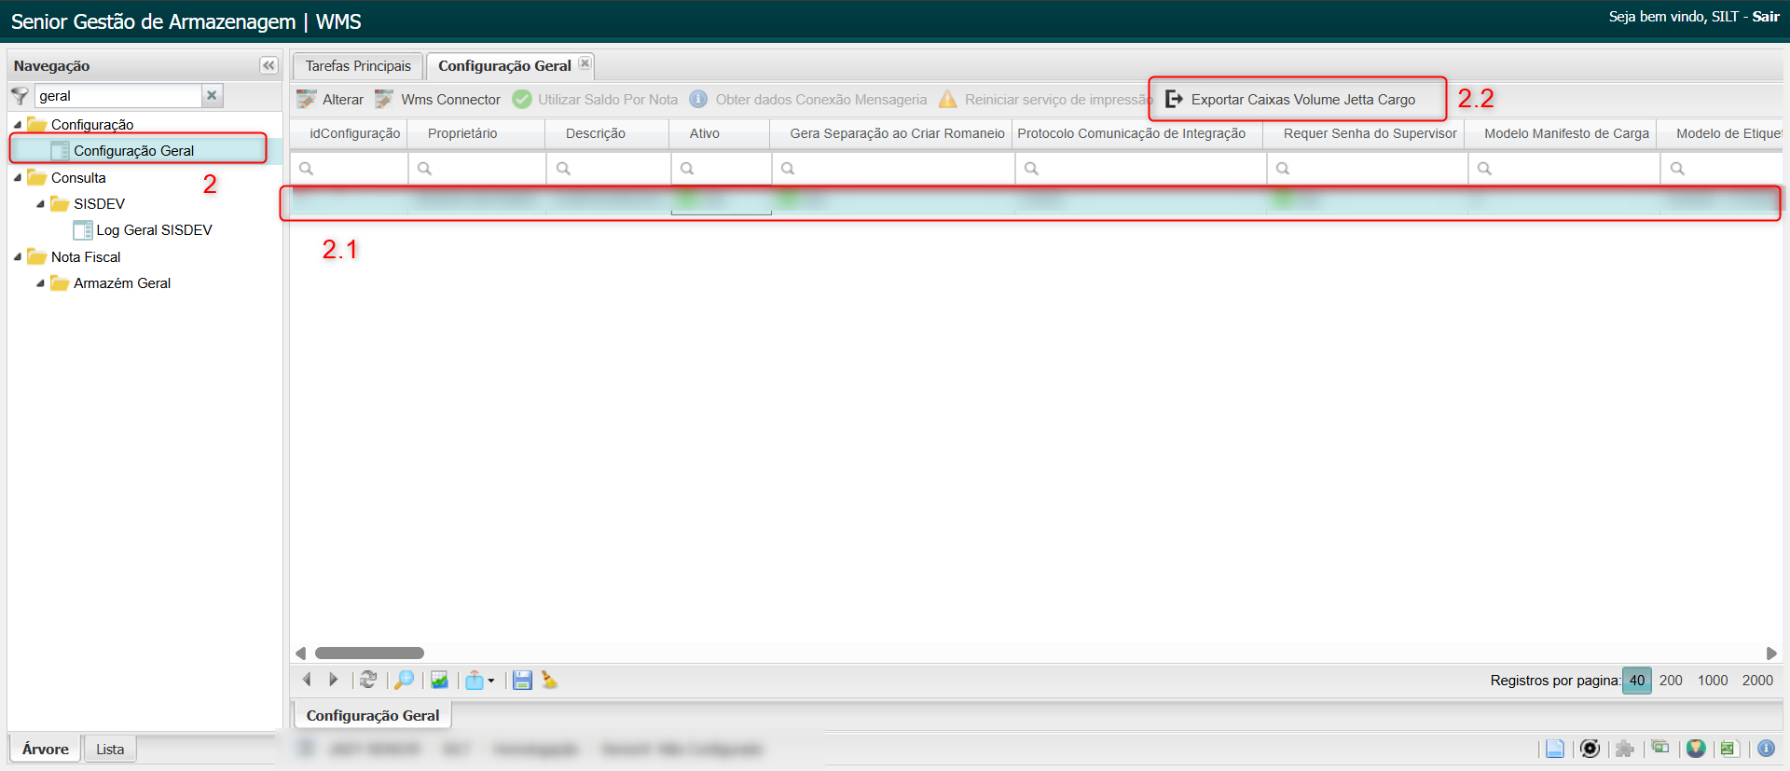Click the refresh grid icon

368,680
